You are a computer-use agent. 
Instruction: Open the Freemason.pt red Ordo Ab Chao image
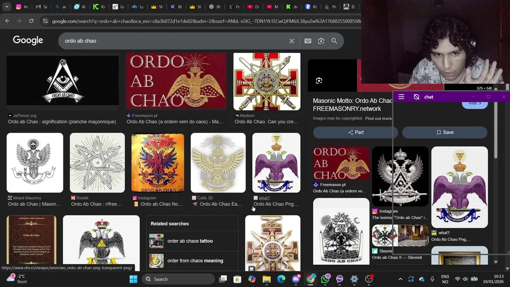click(176, 81)
